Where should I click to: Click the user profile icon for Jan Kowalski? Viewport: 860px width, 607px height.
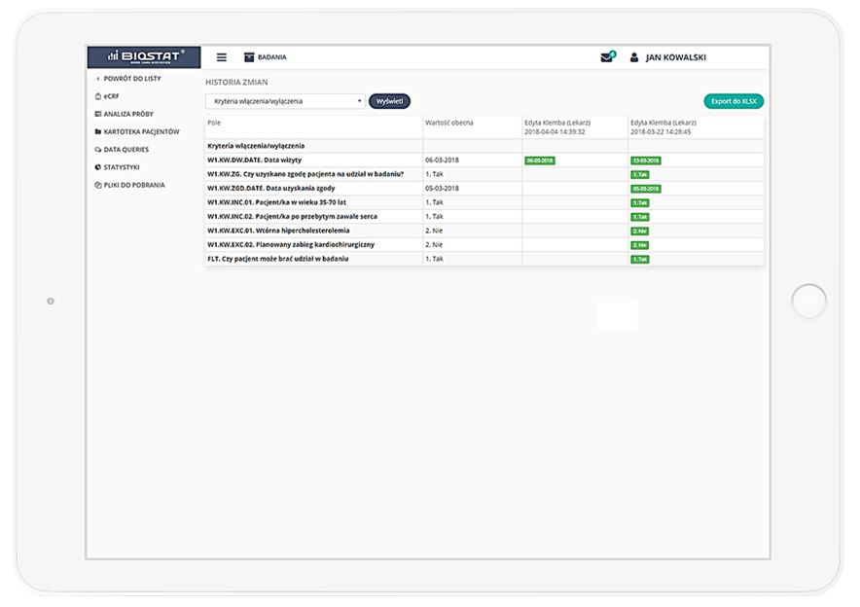point(634,57)
